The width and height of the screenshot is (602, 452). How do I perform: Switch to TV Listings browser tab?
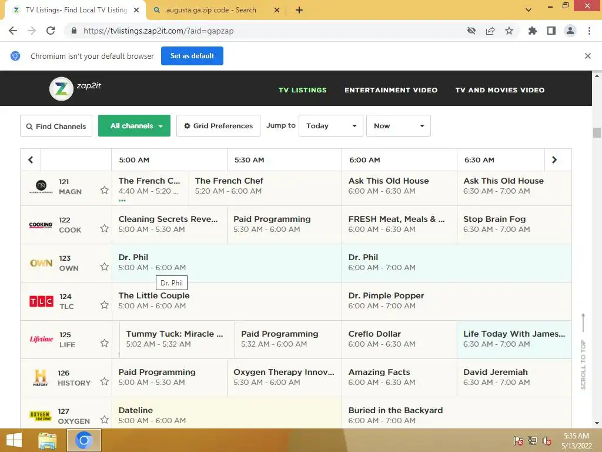coord(76,10)
